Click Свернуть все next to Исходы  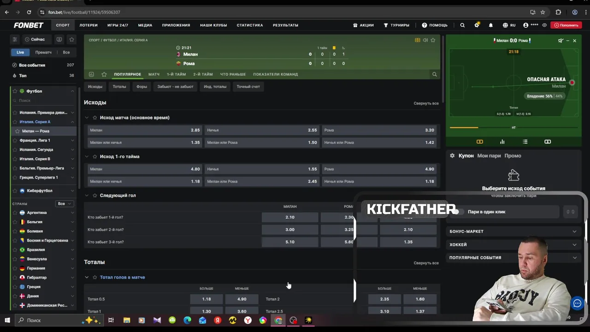[426, 103]
